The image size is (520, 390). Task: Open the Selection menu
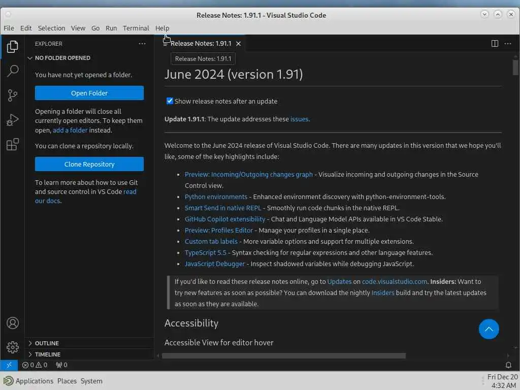[51, 28]
